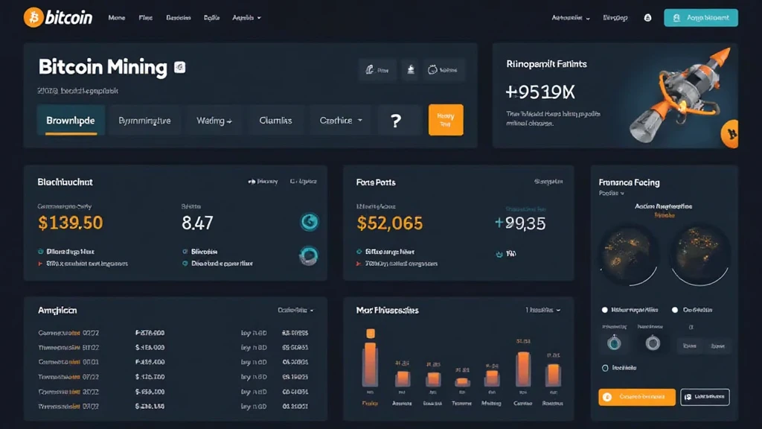Screen dimensions: 762x429
Task: Click the teal bullet icon under $139.50
Action: tap(41, 252)
